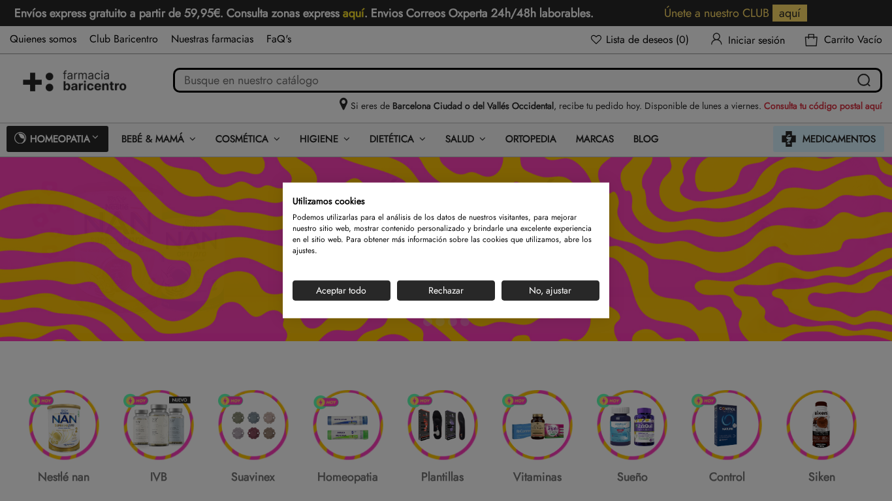Viewport: 892px width, 501px height.
Task: Open the Suavinex category circle
Action: (253, 425)
